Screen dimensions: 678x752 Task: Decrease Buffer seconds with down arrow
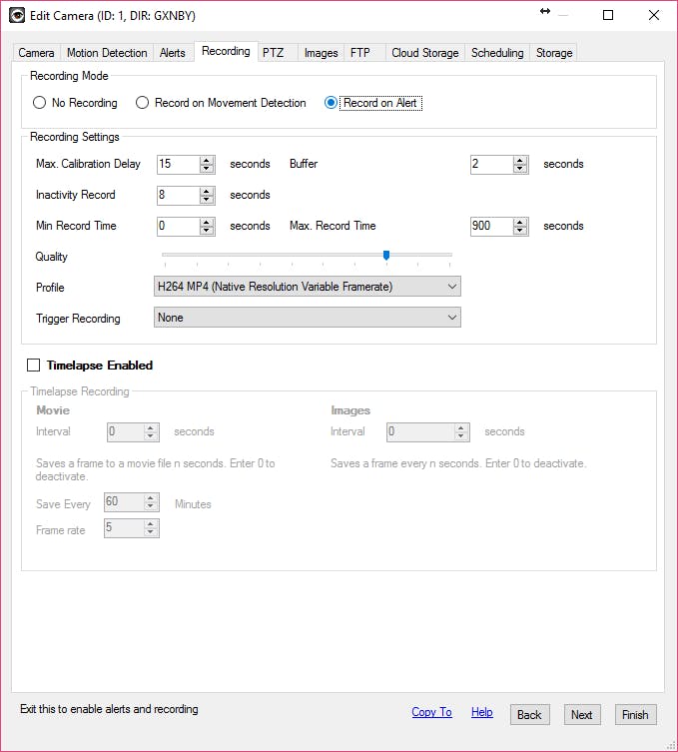pyautogui.click(x=520, y=169)
